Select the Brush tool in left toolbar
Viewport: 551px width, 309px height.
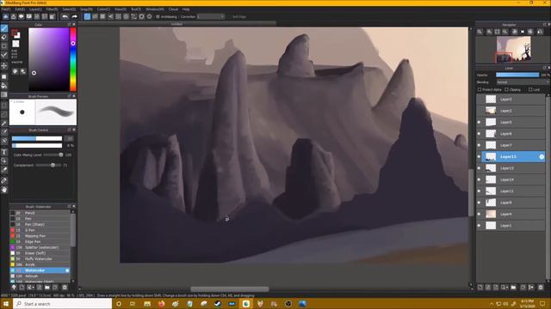[4, 28]
